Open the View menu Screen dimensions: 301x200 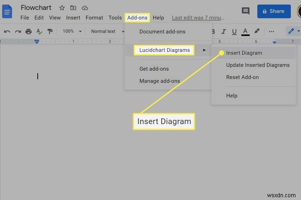[x=55, y=18]
